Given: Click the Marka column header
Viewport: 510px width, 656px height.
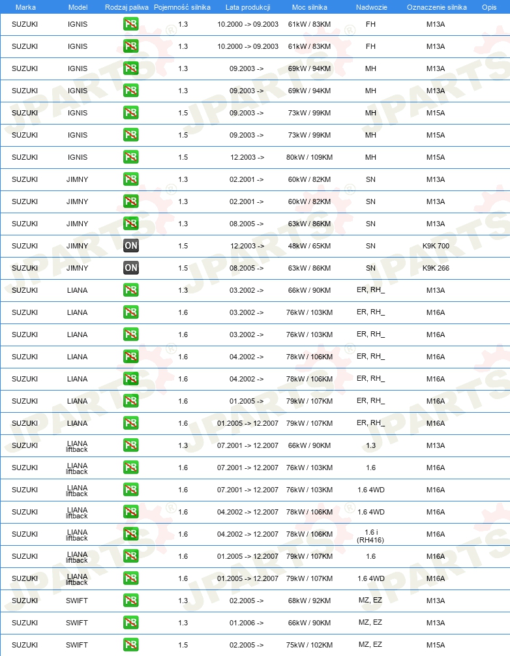Looking at the screenshot, I should (25, 7).
